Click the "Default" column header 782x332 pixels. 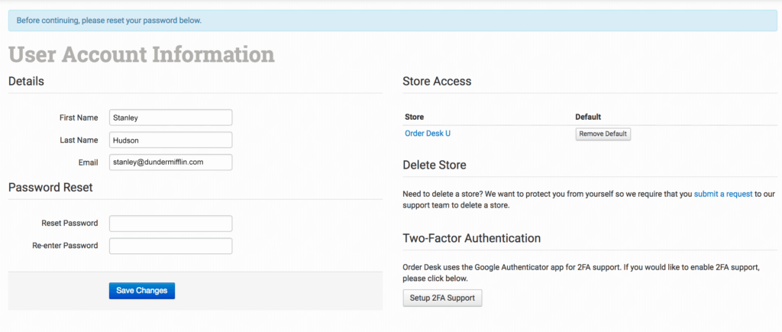[x=588, y=117]
